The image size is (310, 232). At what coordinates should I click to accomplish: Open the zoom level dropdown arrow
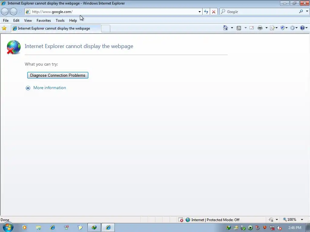coord(302,220)
